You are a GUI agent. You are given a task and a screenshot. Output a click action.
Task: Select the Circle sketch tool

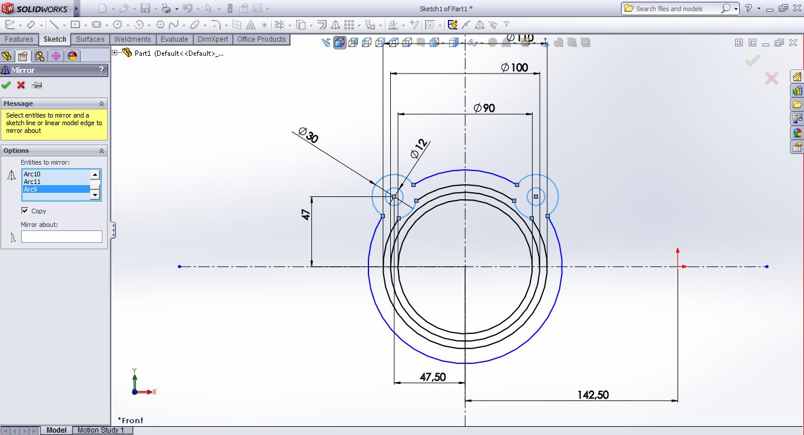[118, 25]
